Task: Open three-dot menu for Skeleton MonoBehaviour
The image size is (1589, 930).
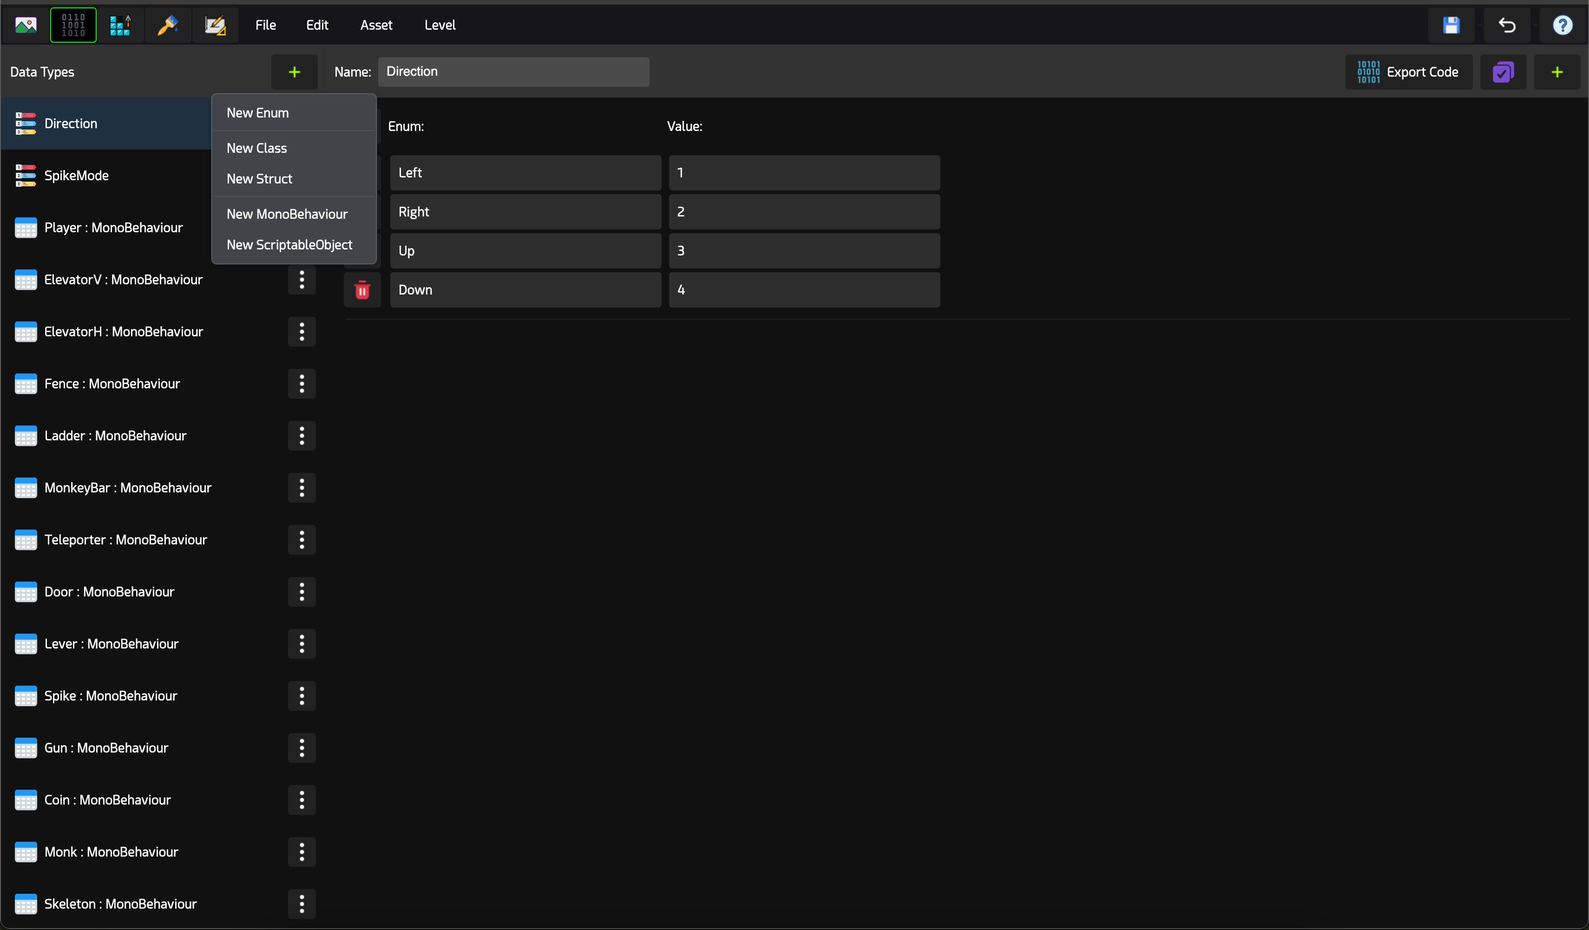Action: (302, 904)
